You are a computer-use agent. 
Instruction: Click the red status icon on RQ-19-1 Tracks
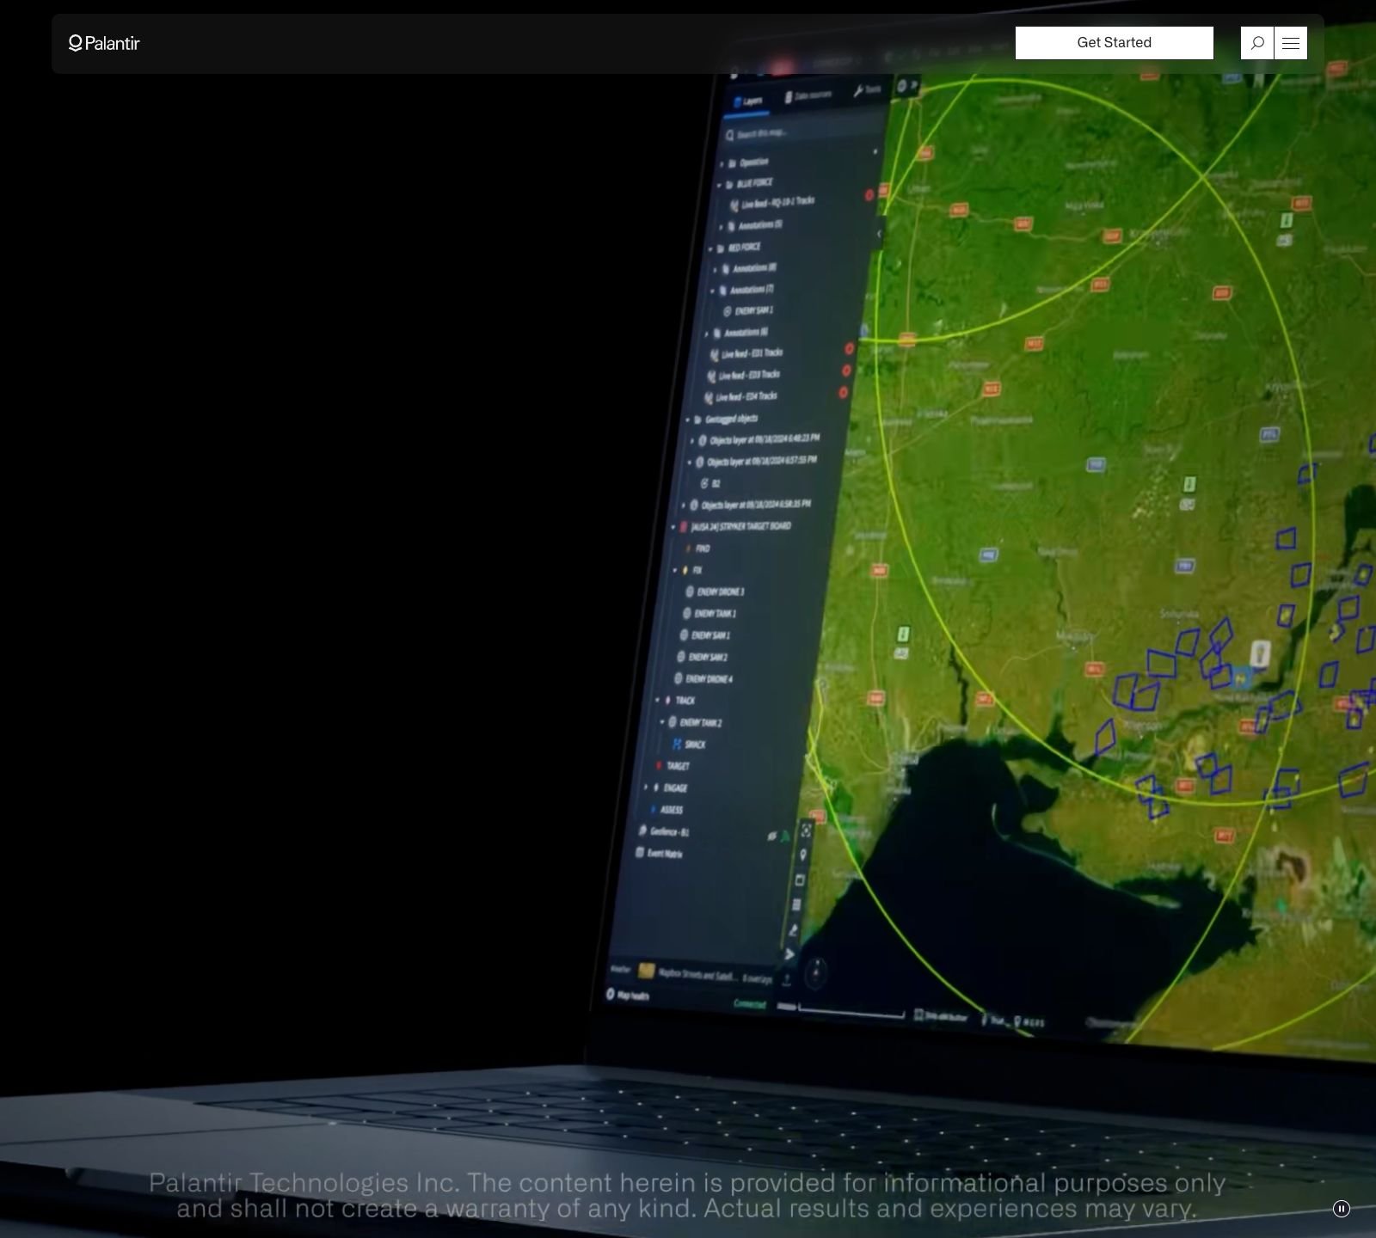(x=869, y=195)
